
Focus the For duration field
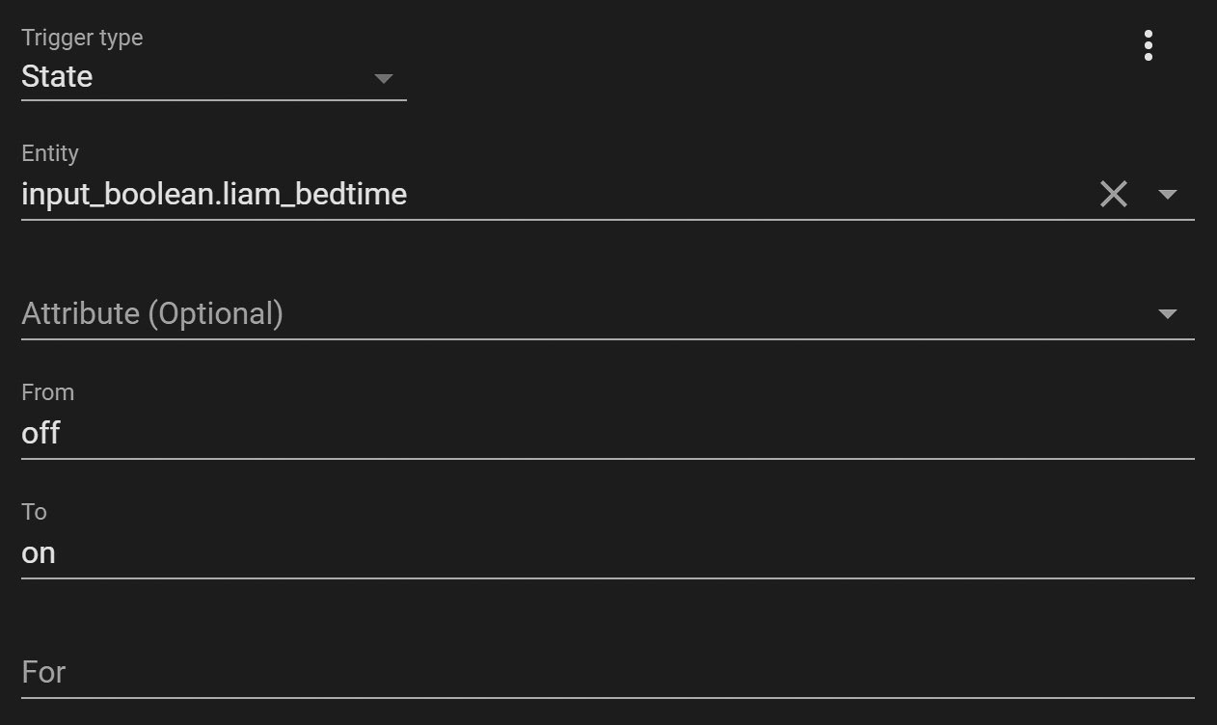click(43, 672)
